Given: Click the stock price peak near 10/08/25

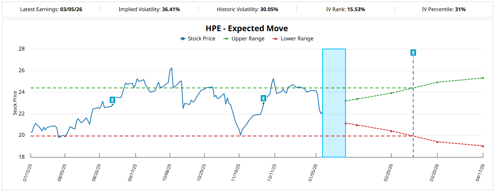Looking at the screenshot, I should [171, 68].
